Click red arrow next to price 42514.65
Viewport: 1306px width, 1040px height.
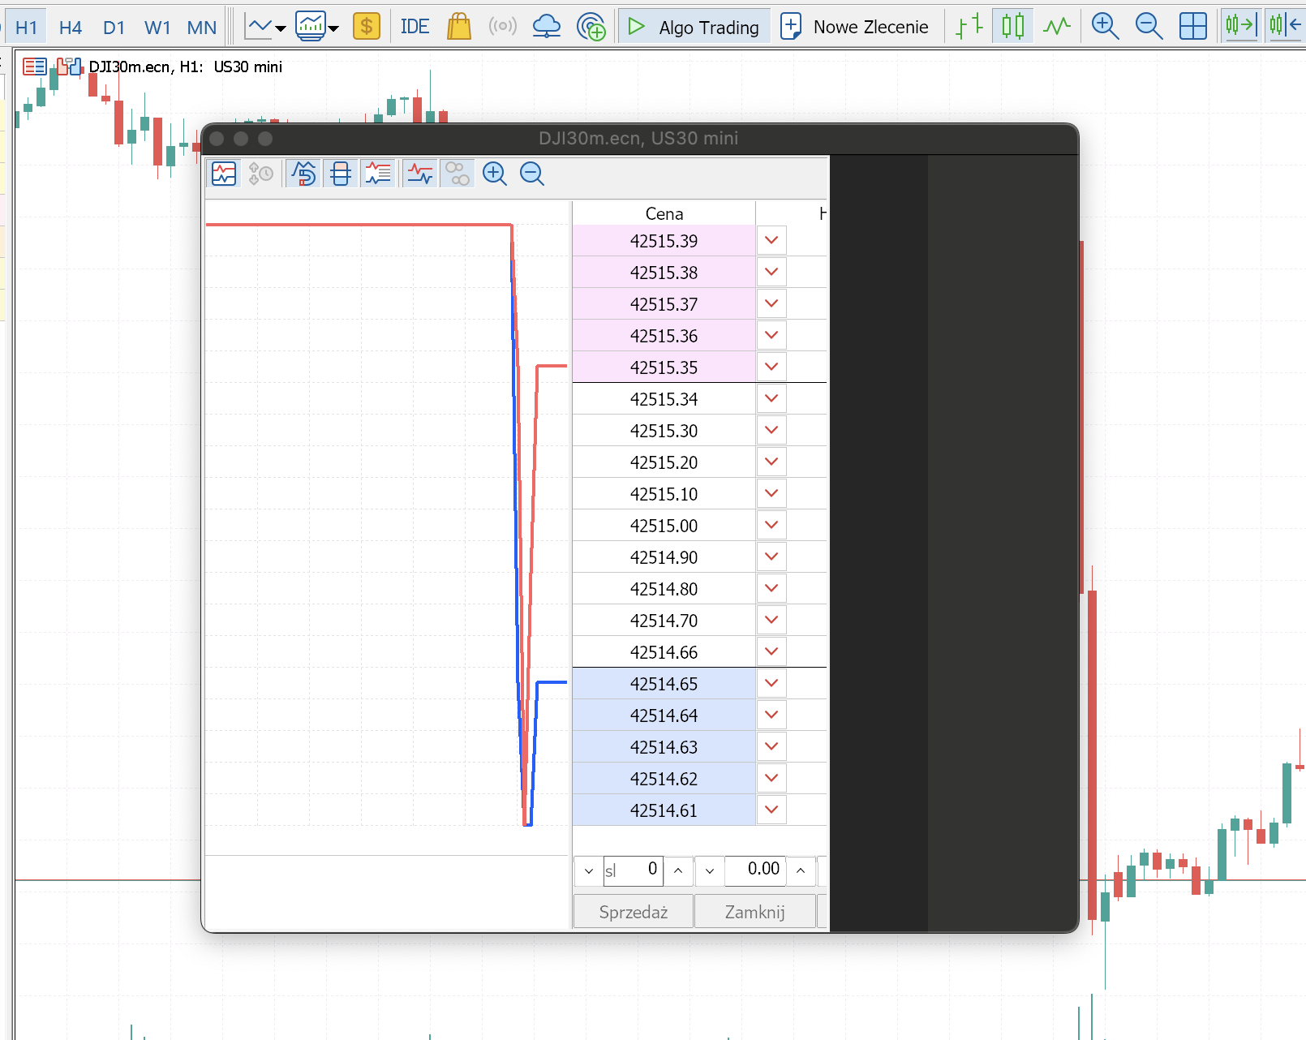click(771, 683)
